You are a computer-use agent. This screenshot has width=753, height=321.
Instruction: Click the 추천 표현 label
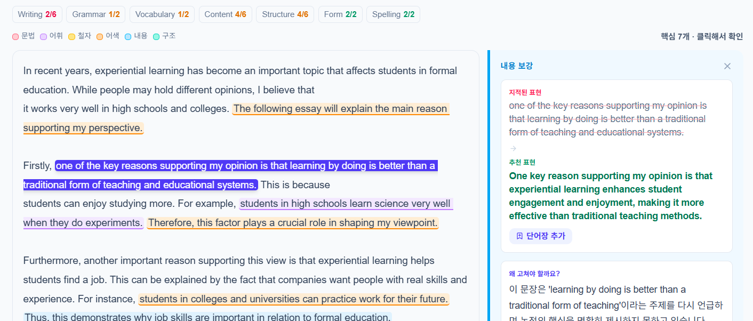[522, 162]
